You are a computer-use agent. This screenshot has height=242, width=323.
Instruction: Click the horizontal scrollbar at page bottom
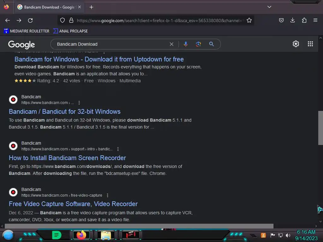click(139, 226)
